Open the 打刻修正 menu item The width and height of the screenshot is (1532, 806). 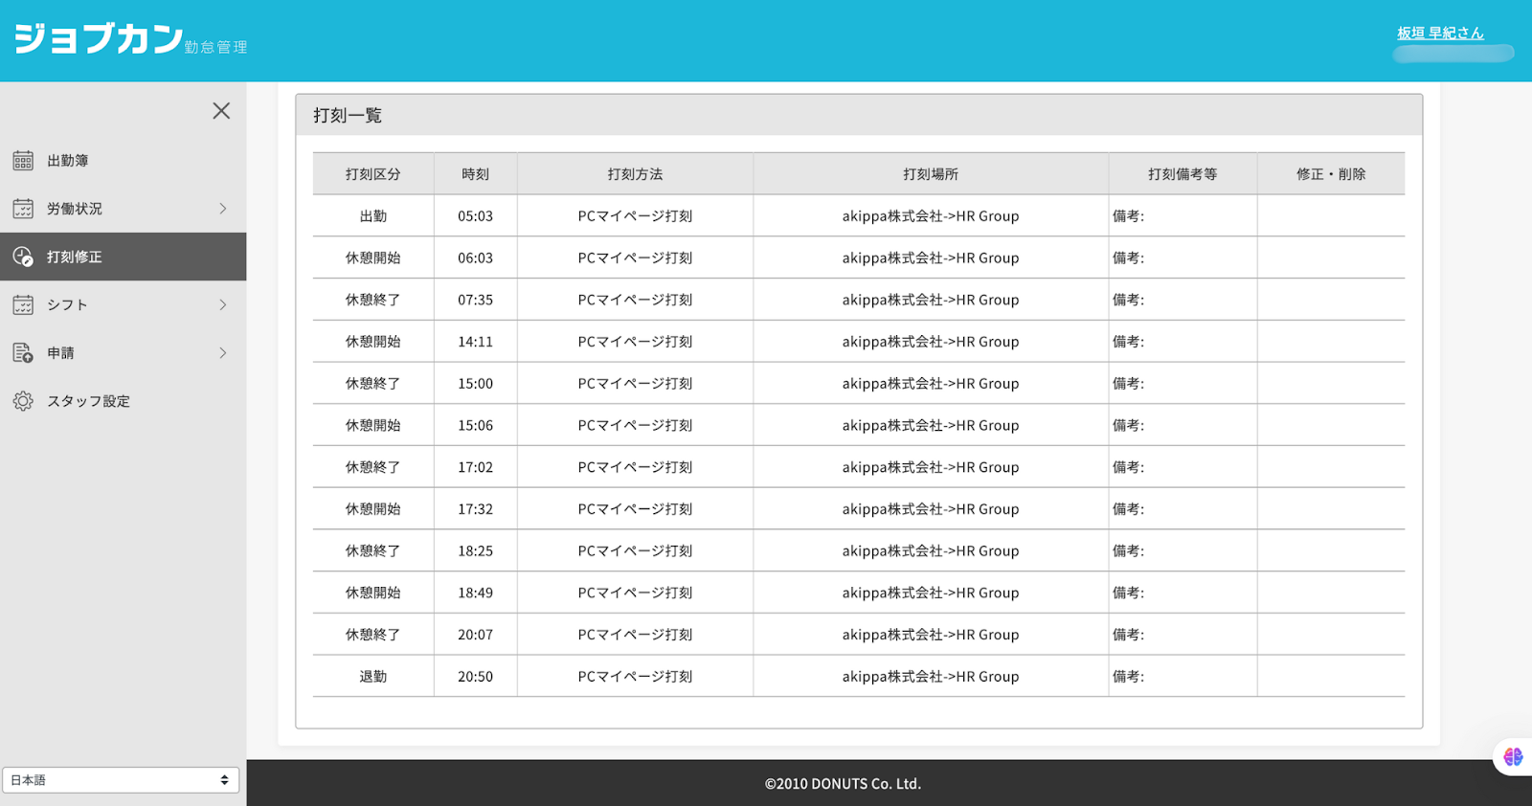(x=123, y=257)
